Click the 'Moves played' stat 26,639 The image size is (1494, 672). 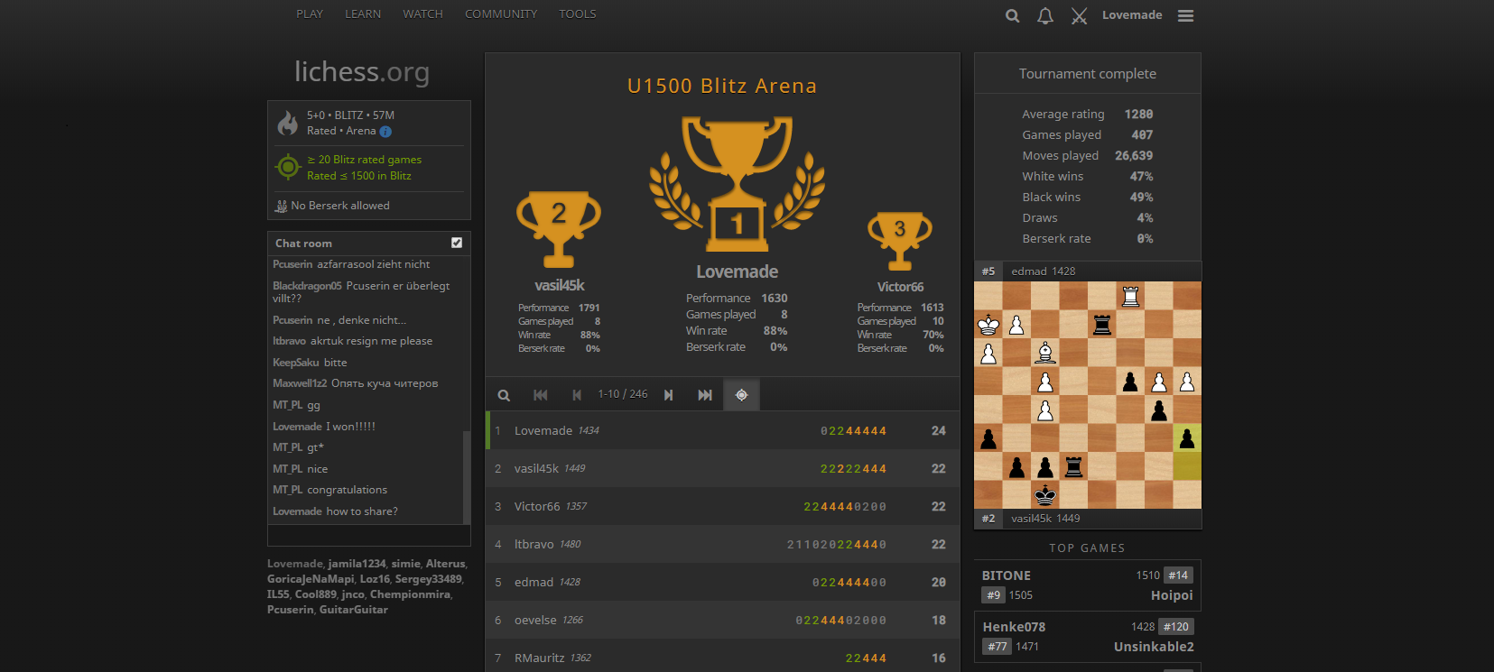tap(1088, 156)
